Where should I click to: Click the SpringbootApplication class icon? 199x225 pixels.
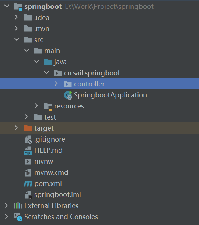coord(68,95)
